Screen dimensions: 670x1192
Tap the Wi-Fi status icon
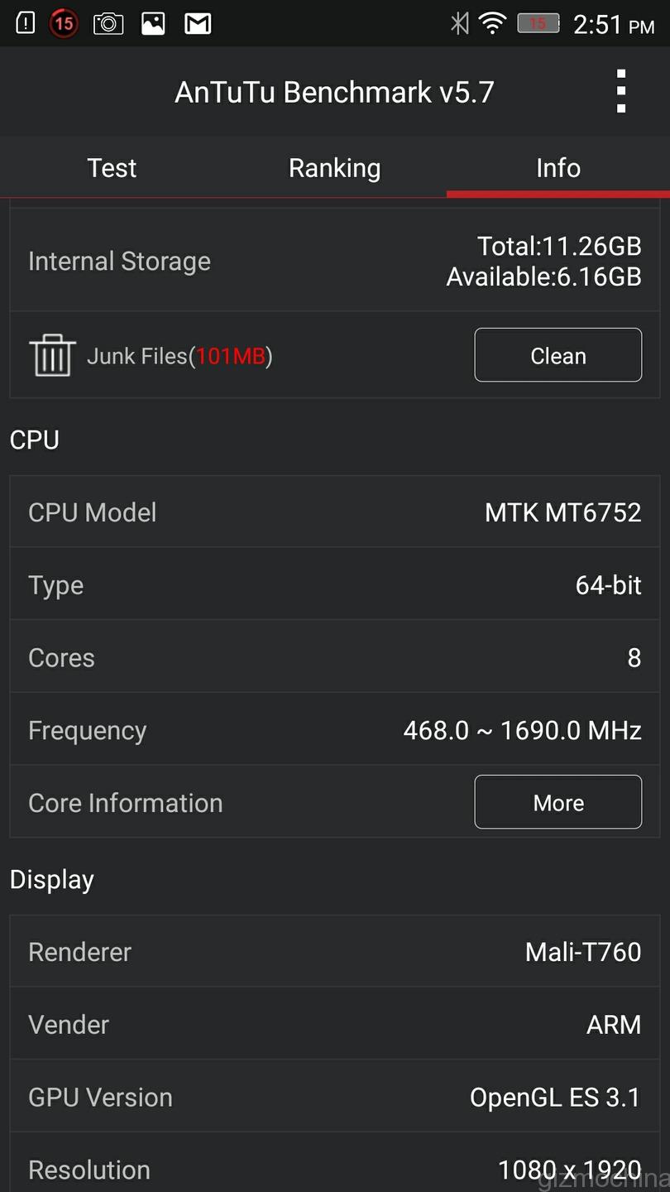click(493, 23)
